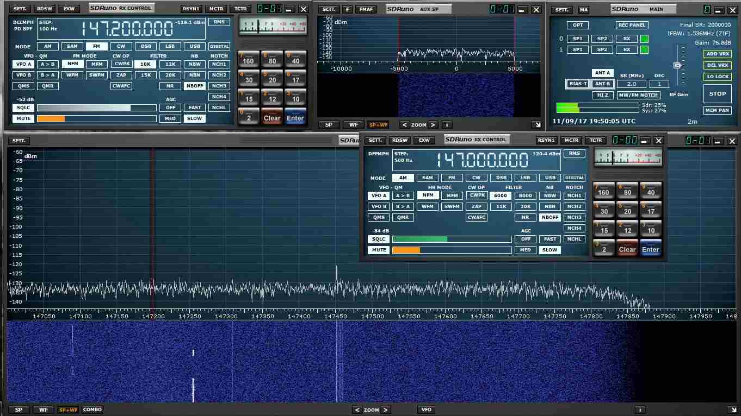741x416 pixels.
Task: Select WFM mode in lower RX Control
Action: pos(428,206)
